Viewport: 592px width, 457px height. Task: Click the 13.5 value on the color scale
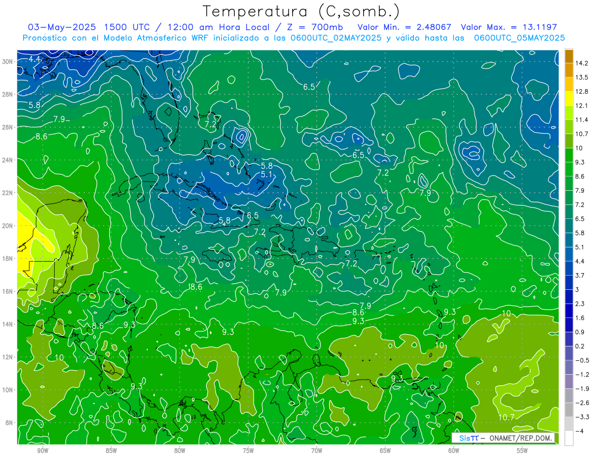click(582, 77)
